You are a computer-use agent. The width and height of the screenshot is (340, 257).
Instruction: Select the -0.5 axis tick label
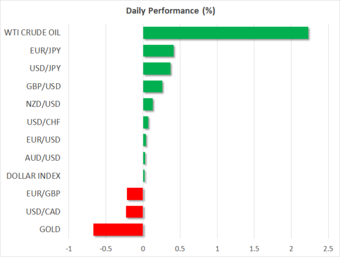105,249
